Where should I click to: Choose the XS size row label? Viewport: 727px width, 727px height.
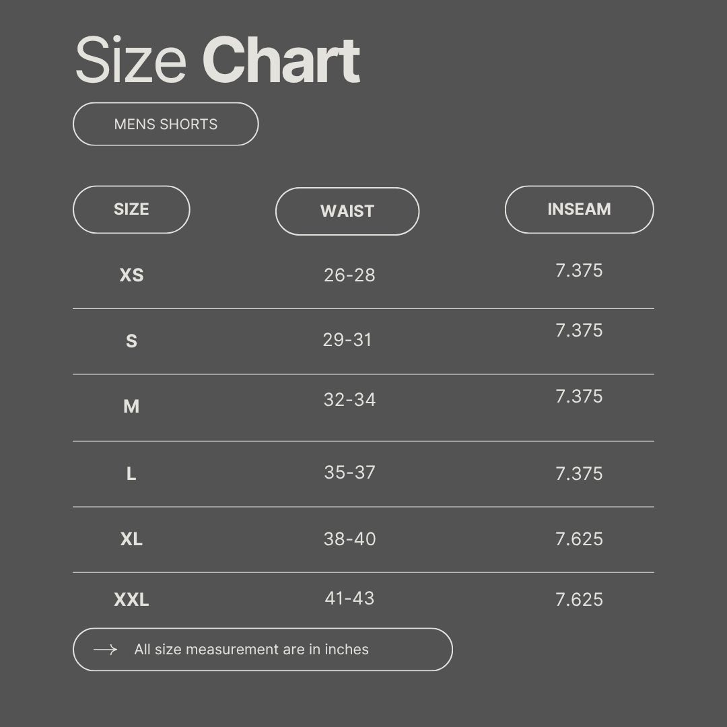[x=131, y=275]
